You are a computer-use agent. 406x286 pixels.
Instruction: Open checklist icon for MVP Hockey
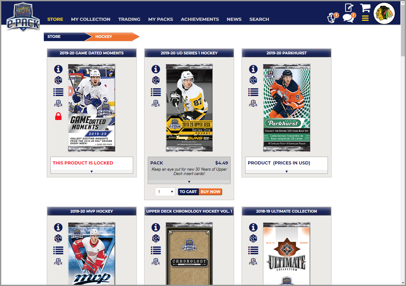(x=58, y=250)
